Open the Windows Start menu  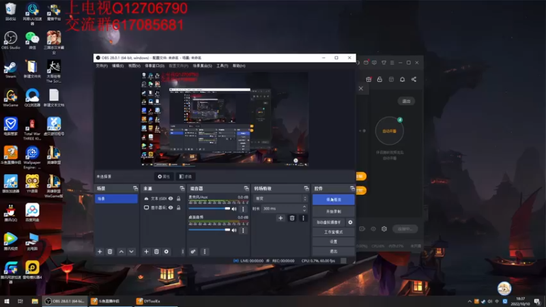tap(6, 301)
